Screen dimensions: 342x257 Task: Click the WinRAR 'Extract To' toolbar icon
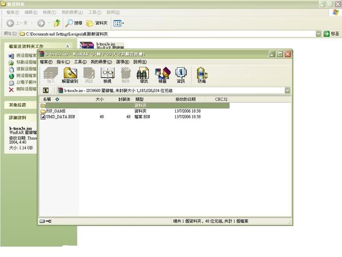(70, 75)
